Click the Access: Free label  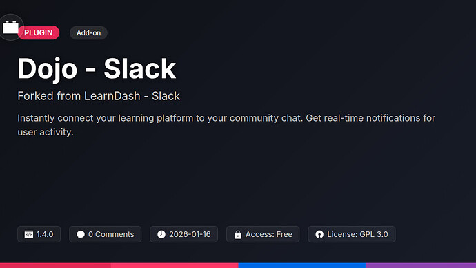[269, 234]
